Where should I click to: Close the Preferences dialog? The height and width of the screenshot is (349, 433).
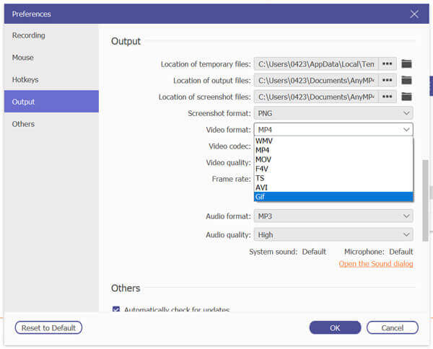(x=414, y=14)
